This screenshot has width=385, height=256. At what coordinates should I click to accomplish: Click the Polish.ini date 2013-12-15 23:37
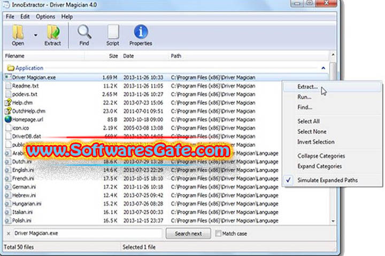143,220
